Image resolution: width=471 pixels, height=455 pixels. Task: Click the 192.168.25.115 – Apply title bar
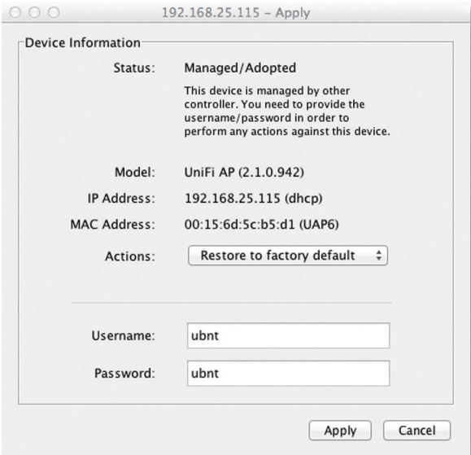coord(236,13)
